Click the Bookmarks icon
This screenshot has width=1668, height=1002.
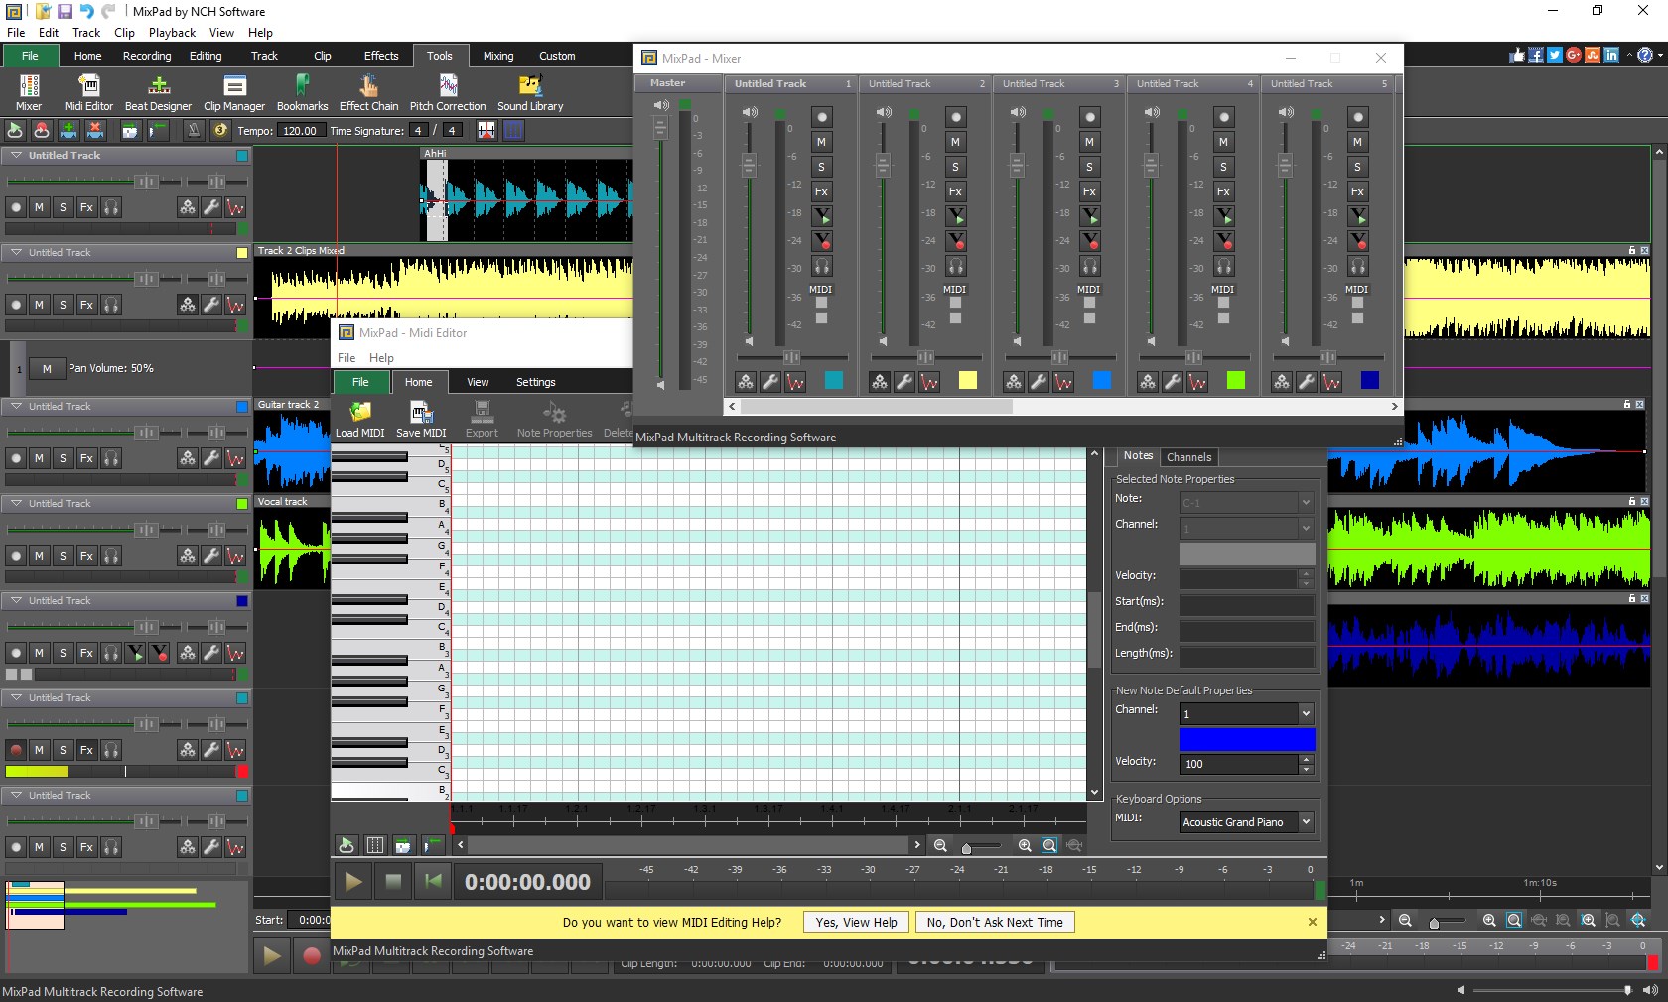click(x=302, y=92)
